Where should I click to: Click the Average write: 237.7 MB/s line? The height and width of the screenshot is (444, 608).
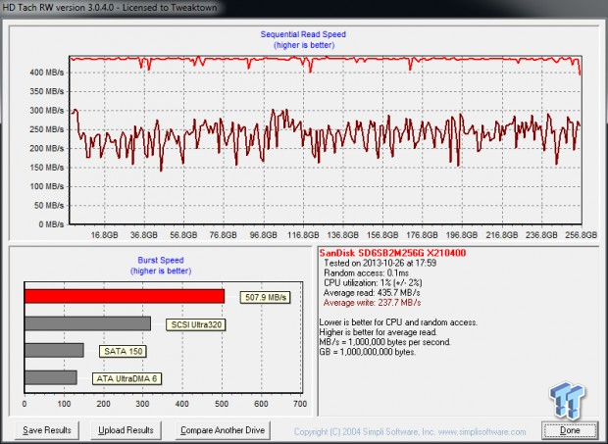coord(373,303)
